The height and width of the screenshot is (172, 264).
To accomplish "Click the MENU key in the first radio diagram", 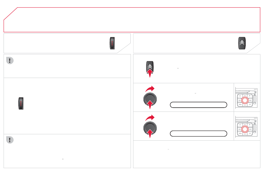I will [240, 104].
